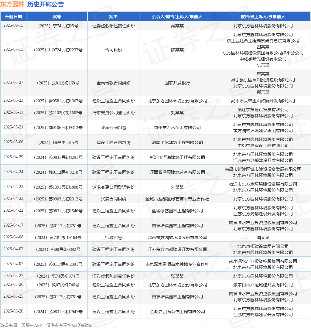Screen dimensions: 311x328
Task: Click defendant 南昌市新建区城市建设投资发展有限公司
Action: [x=263, y=169]
